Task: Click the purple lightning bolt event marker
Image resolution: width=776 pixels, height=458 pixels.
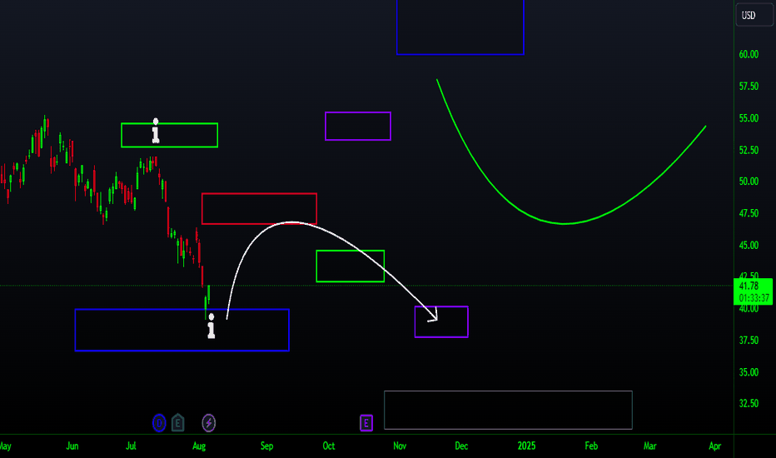Action: 209,423
